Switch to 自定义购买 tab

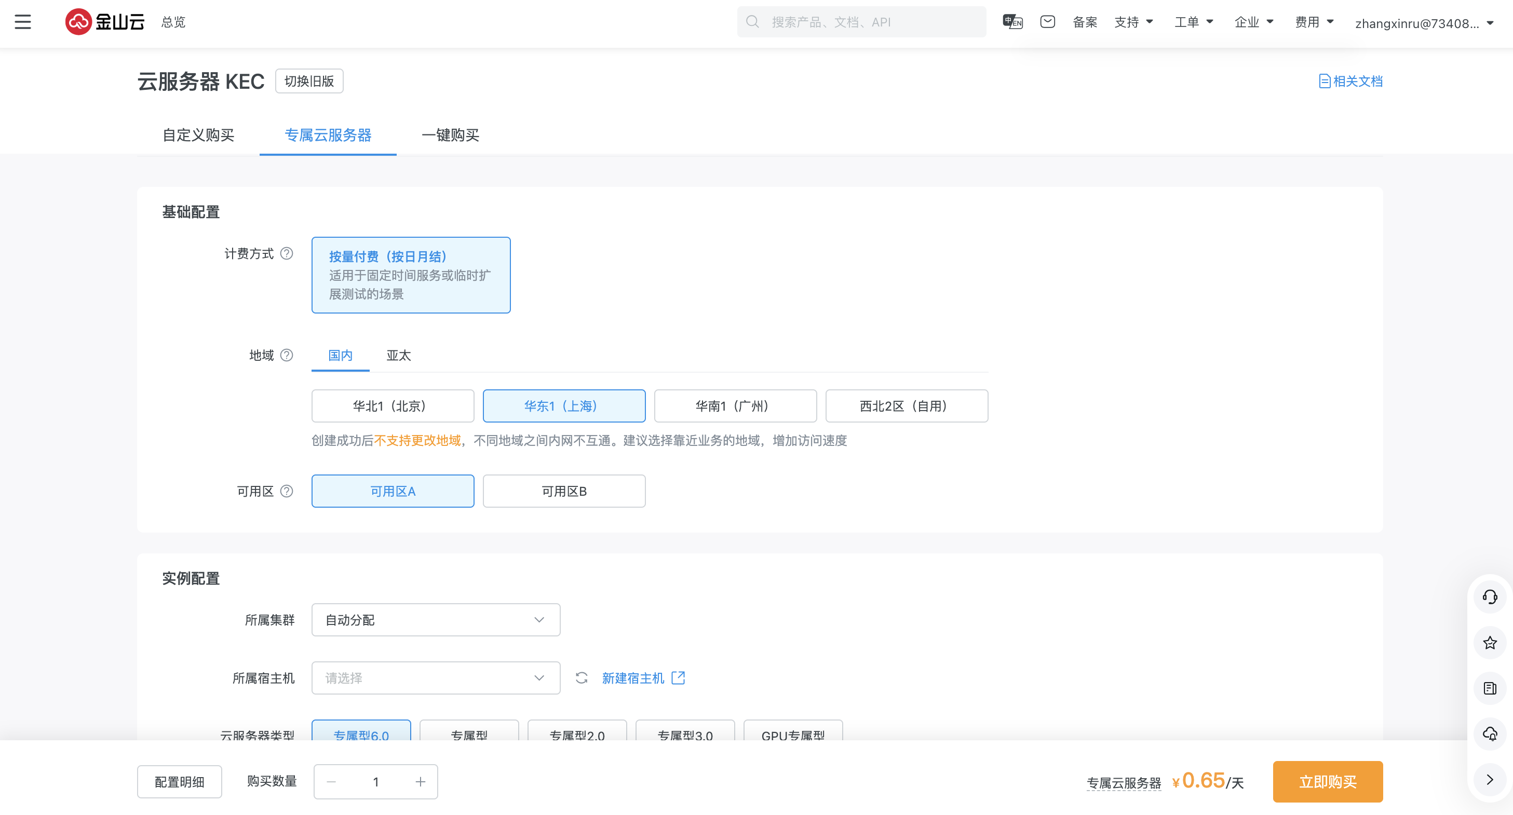click(x=198, y=135)
